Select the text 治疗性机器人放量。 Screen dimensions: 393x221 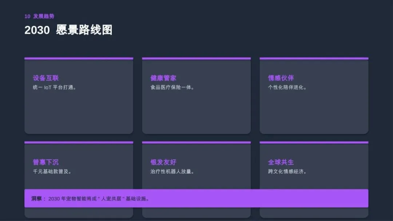[x=172, y=172]
